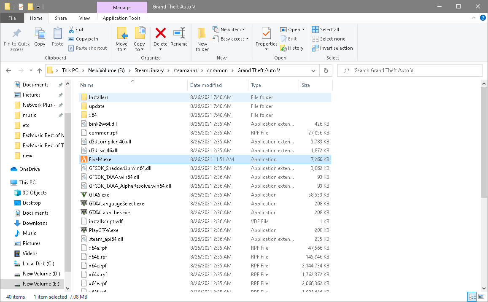Open the File menu
This screenshot has width=488, height=302.
coord(12,18)
